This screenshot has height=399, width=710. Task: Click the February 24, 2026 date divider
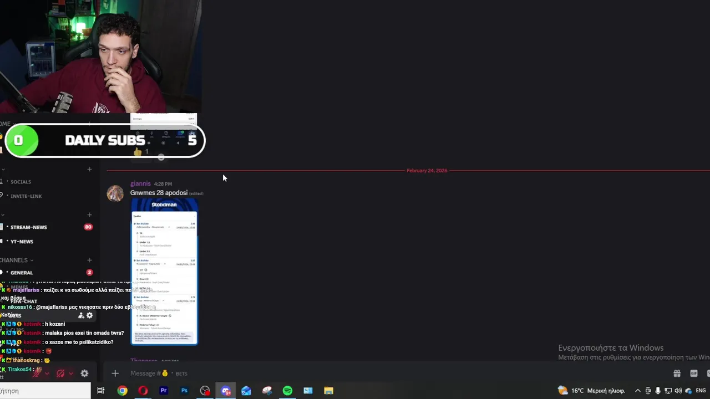tap(427, 171)
